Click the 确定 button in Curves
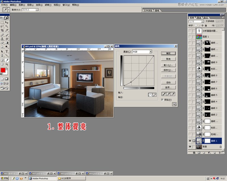This screenshot has width=227, height=181. point(168,53)
